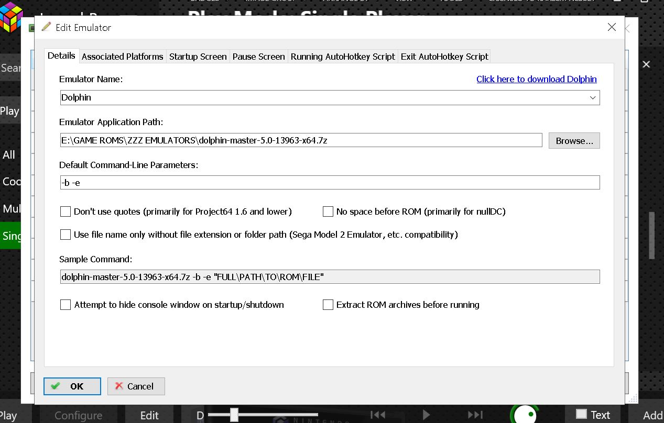The image size is (664, 423).
Task: Skip to the next track
Action: coord(475,415)
